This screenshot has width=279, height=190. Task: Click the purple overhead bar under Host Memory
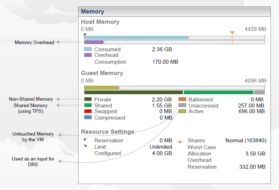94,42
